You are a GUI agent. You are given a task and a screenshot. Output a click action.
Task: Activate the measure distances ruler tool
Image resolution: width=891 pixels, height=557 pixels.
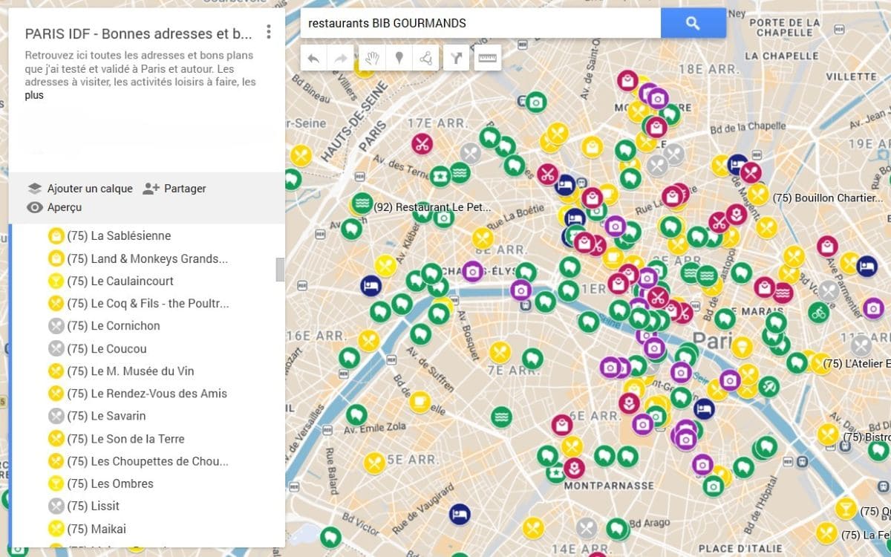coord(488,57)
